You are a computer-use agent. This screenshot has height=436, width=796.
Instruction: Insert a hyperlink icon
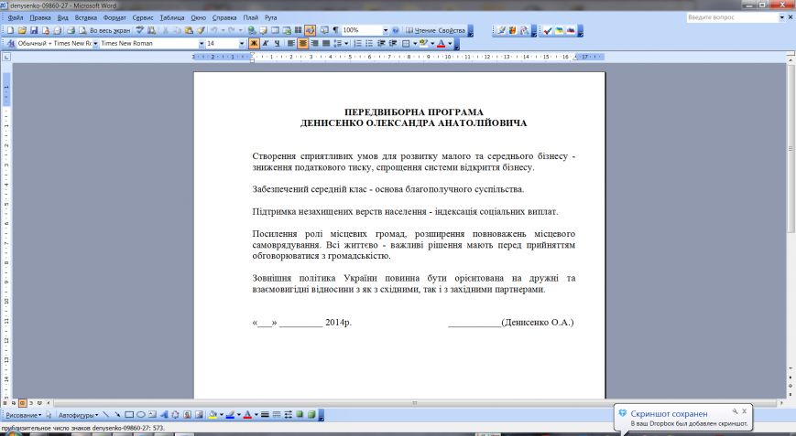(x=251, y=30)
